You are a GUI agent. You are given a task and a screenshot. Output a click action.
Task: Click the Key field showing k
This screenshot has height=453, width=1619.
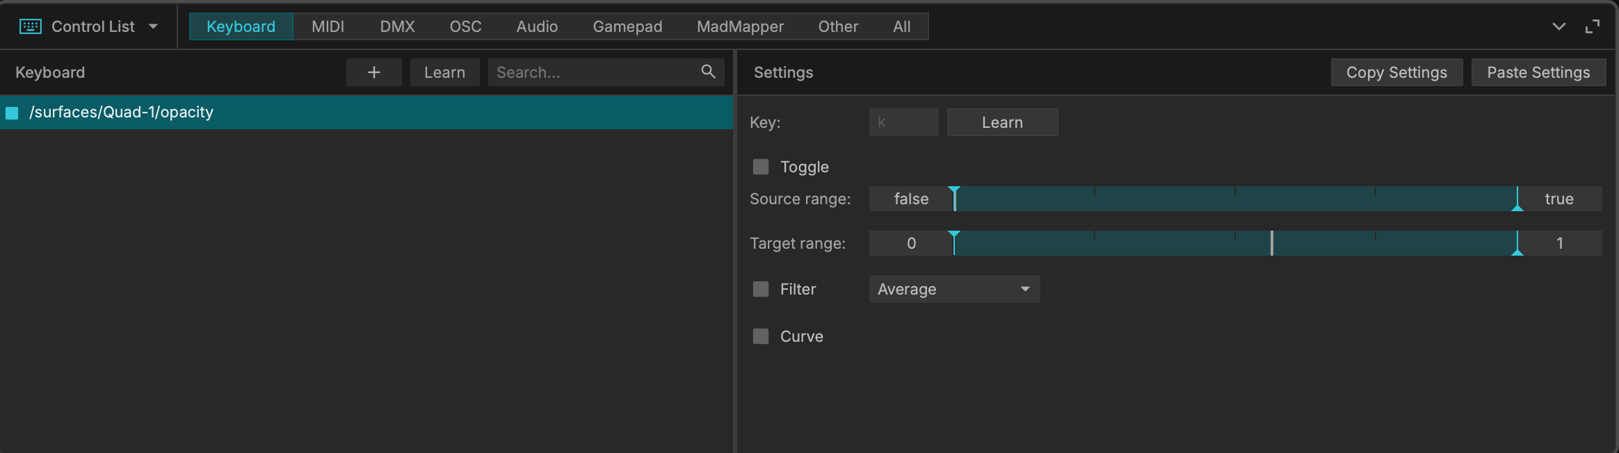coord(903,122)
